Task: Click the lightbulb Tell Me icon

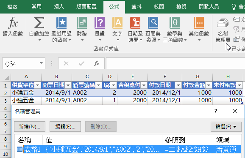Action: [x=234, y=7]
